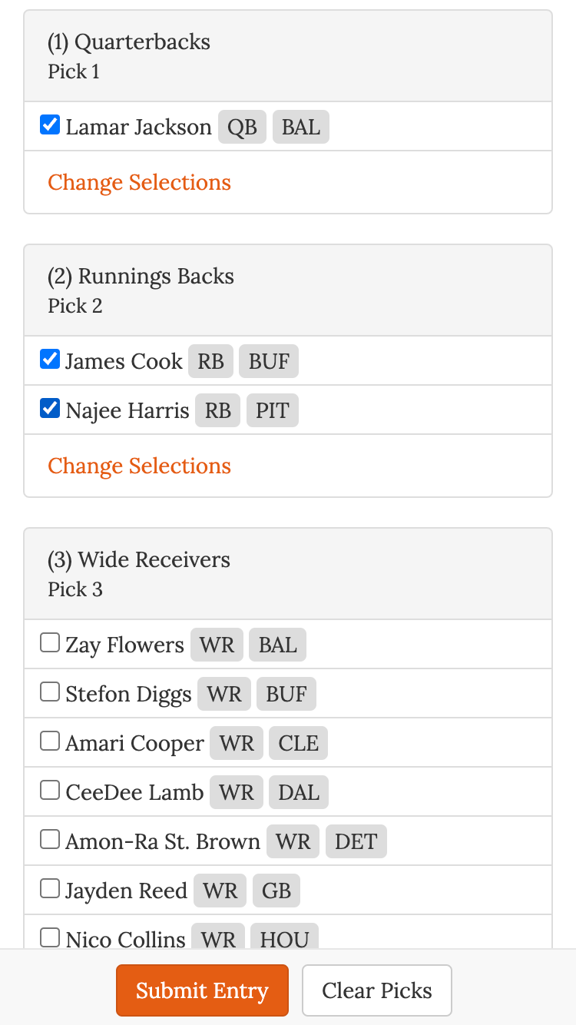Select Zay Flowers as wide receiver

(50, 643)
